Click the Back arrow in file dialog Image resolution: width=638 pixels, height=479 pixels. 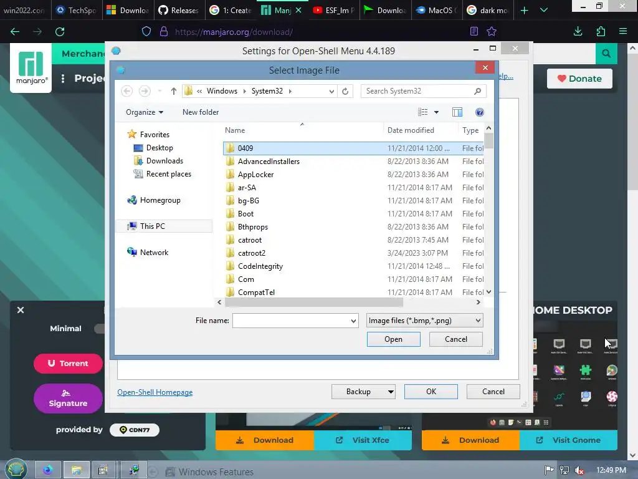[x=127, y=91]
